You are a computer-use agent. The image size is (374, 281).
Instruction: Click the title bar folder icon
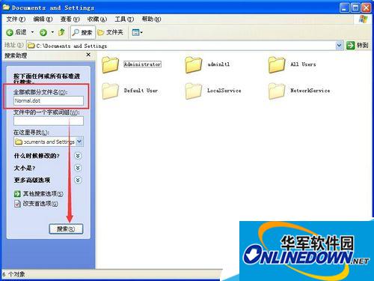coord(6,7)
